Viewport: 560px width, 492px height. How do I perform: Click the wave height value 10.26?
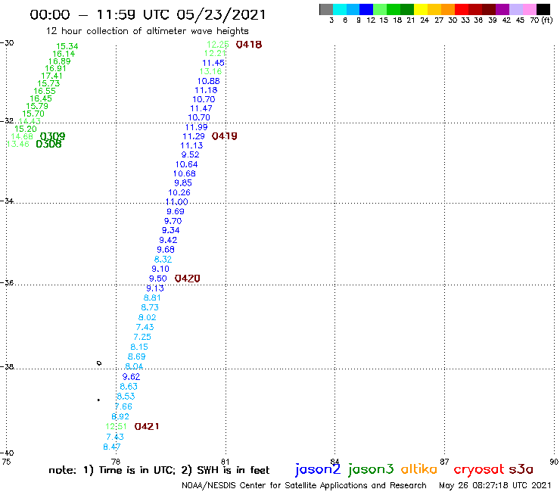pos(179,192)
